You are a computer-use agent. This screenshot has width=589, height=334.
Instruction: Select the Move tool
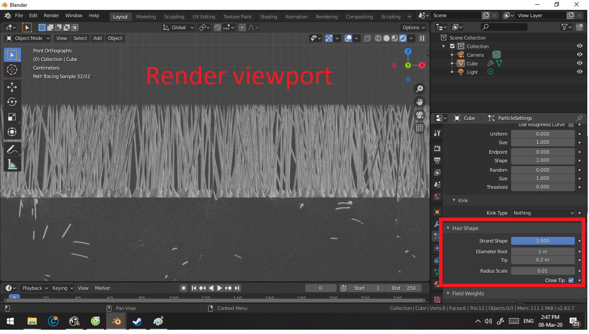[x=12, y=87]
